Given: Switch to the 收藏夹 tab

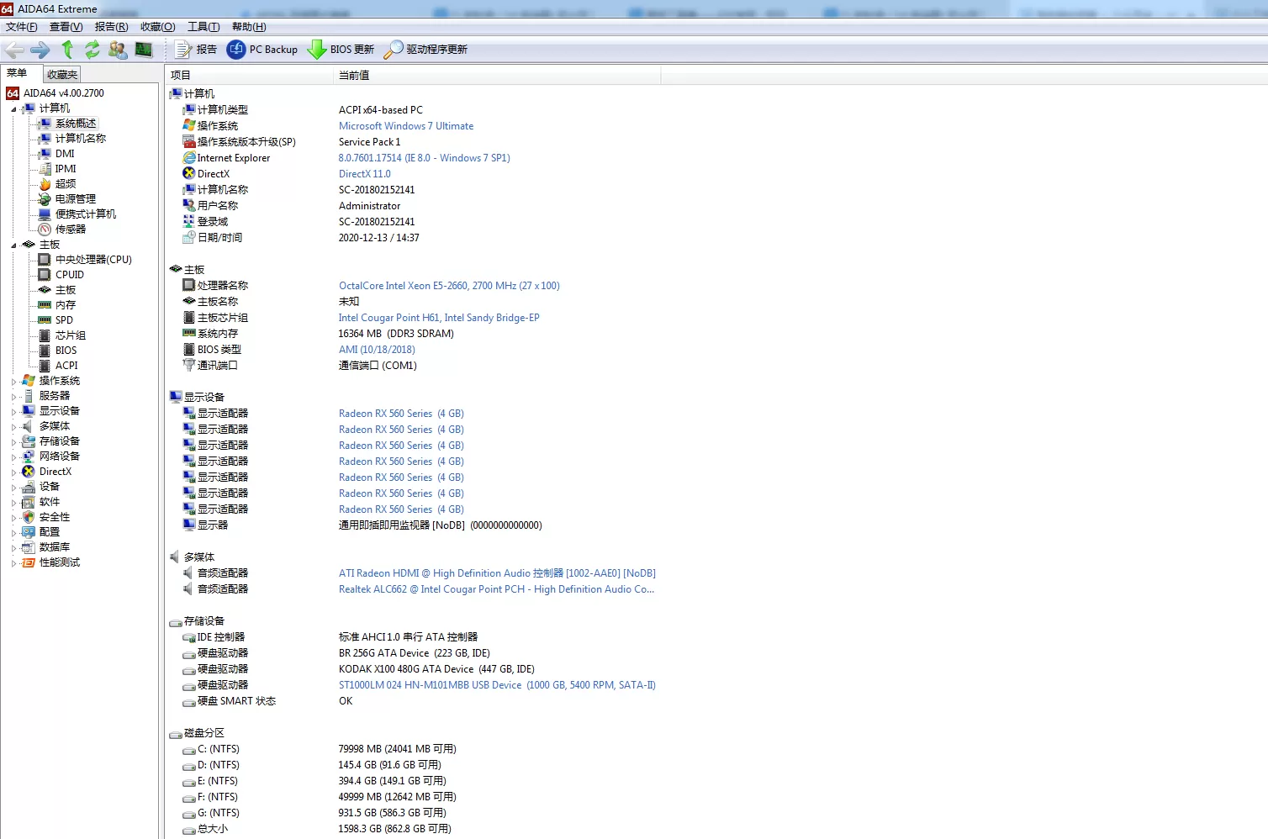Looking at the screenshot, I should coord(62,75).
